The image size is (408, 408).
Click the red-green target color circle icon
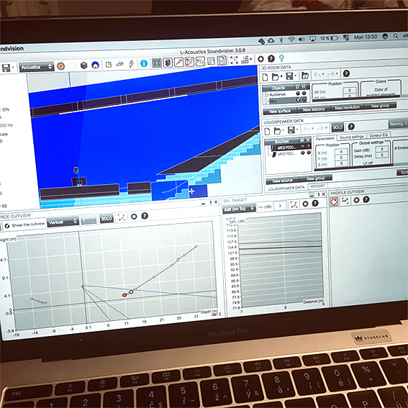pos(61,66)
